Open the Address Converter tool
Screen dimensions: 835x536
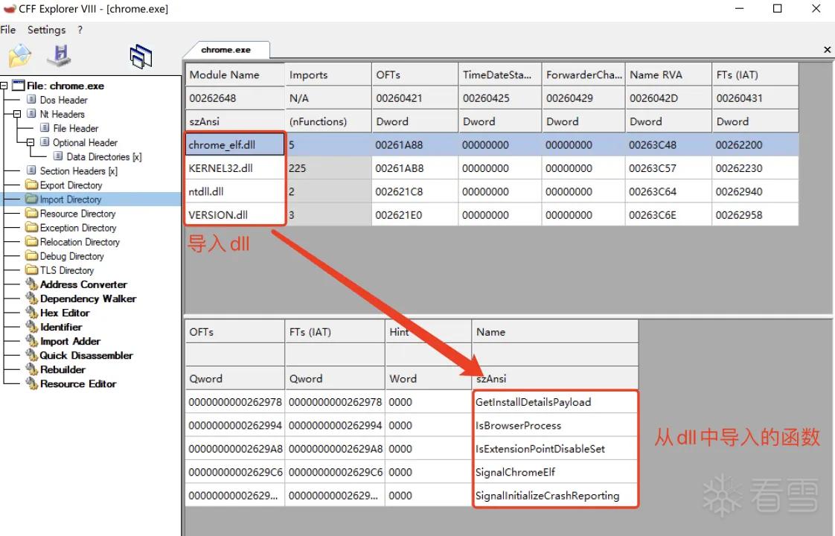point(83,284)
